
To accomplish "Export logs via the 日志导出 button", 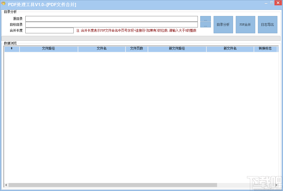I will coord(267,25).
